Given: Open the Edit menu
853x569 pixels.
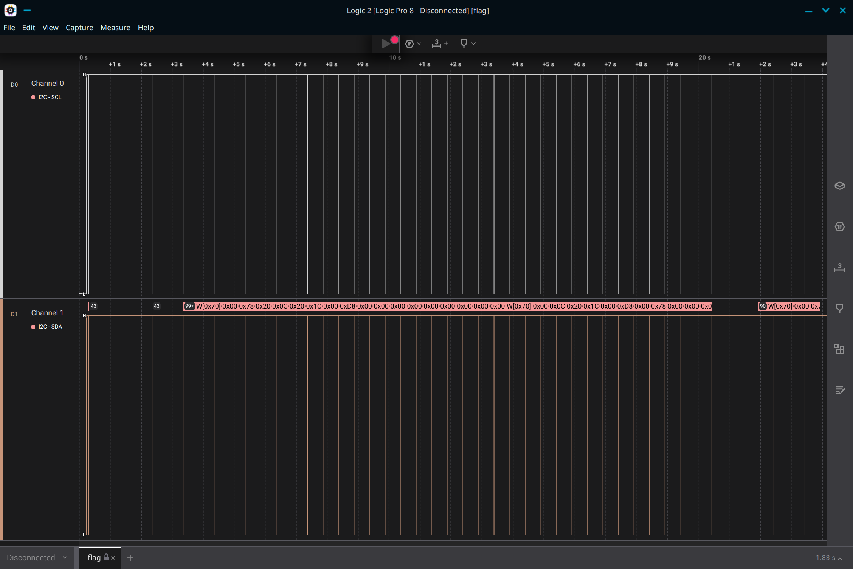Looking at the screenshot, I should pos(28,28).
